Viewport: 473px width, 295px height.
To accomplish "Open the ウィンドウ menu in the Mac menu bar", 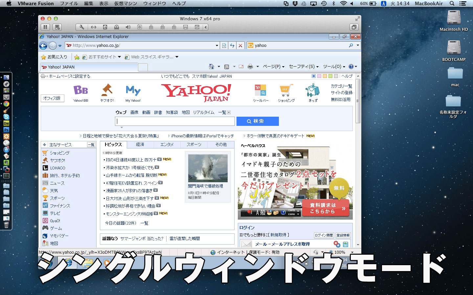I will 155,4.
